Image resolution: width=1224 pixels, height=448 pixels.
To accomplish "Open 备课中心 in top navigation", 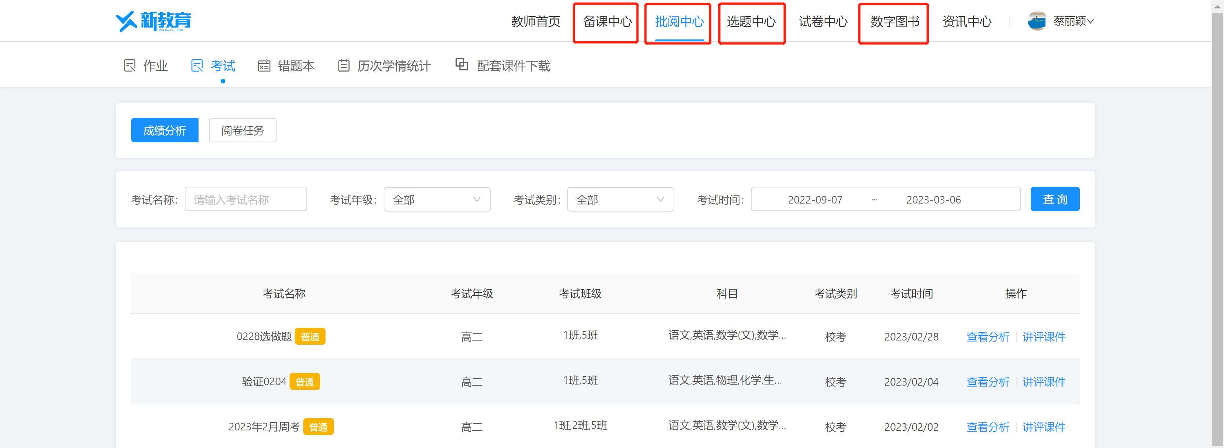I will point(607,21).
